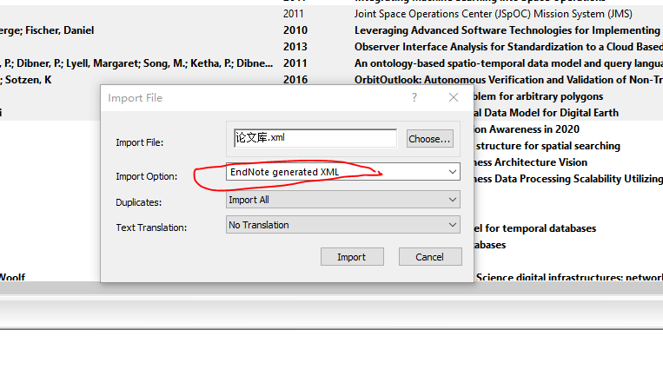This screenshot has width=663, height=389.
Task: Cancel the Import File dialog
Action: [x=430, y=257]
